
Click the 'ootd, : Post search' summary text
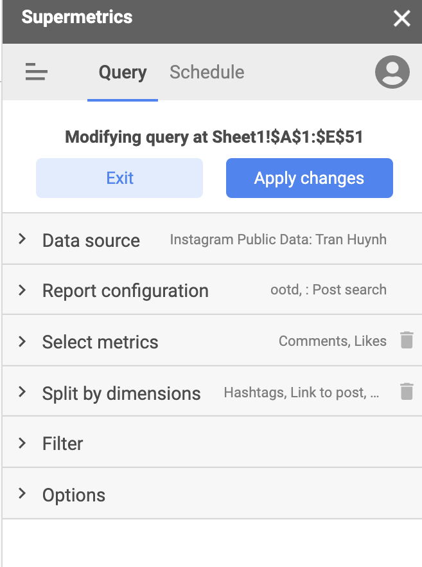click(x=328, y=290)
